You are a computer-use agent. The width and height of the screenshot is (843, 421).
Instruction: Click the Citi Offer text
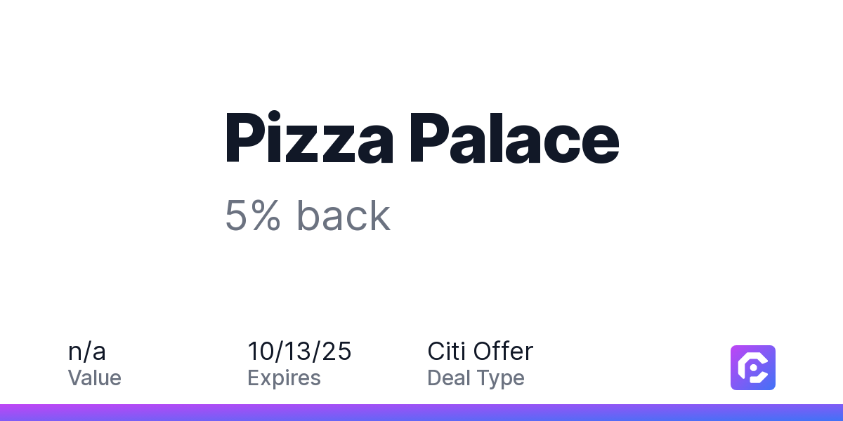481,351
